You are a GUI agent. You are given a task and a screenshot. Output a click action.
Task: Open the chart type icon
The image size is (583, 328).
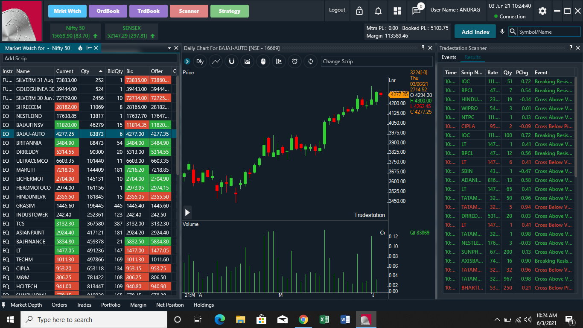point(247,61)
